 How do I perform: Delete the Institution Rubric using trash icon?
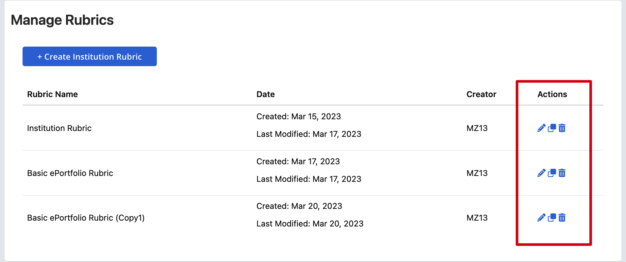(562, 128)
